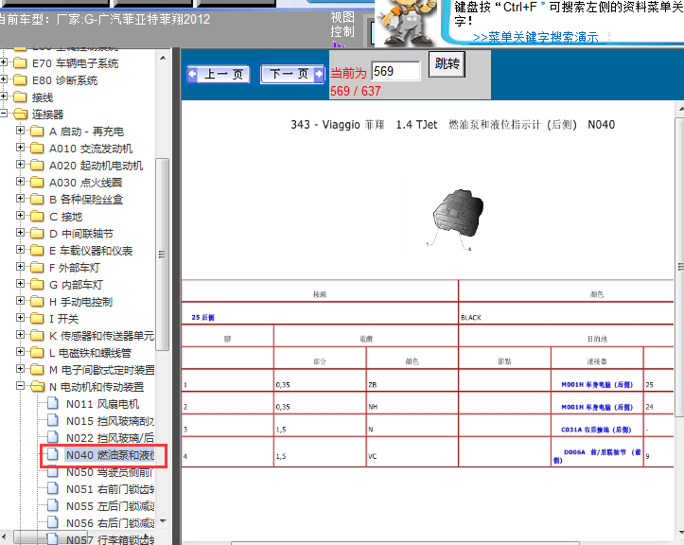
Task: Click the 569 / 637 page counter
Action: coord(356,91)
